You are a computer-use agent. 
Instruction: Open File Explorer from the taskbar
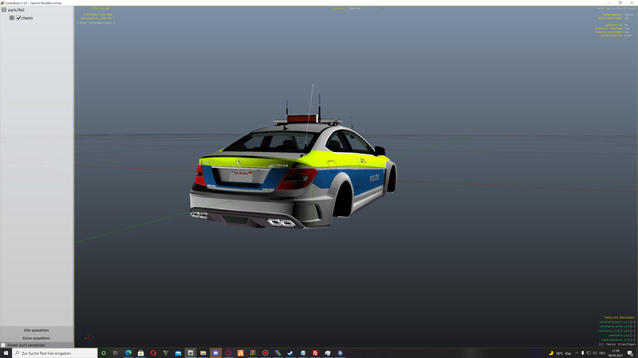tap(203, 353)
